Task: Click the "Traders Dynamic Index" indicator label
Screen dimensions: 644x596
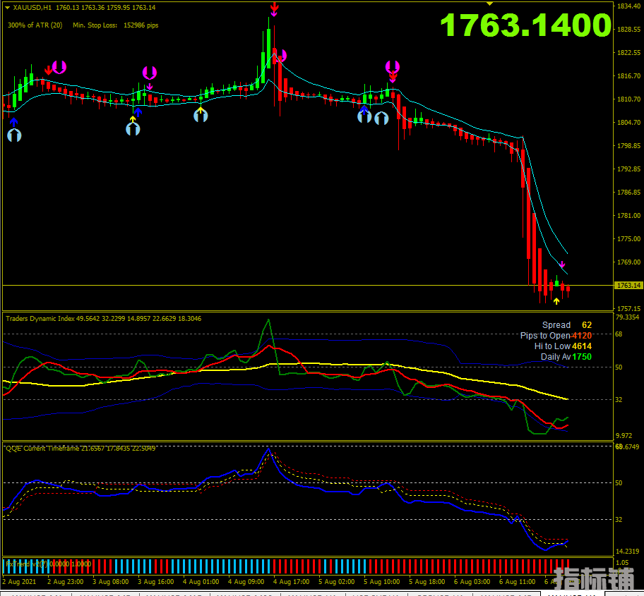Action: tap(40, 319)
